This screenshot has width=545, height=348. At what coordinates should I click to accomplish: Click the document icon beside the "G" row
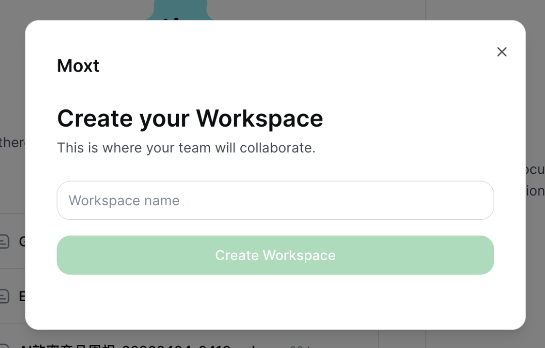coord(5,242)
